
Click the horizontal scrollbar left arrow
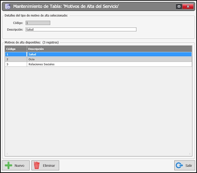coord(7,154)
